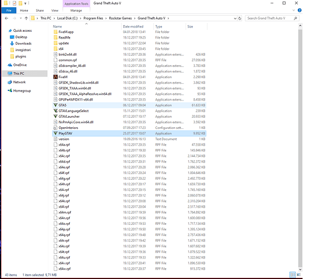Click Properties icon in quick access toolbar
309x279 pixels.
point(15,3)
